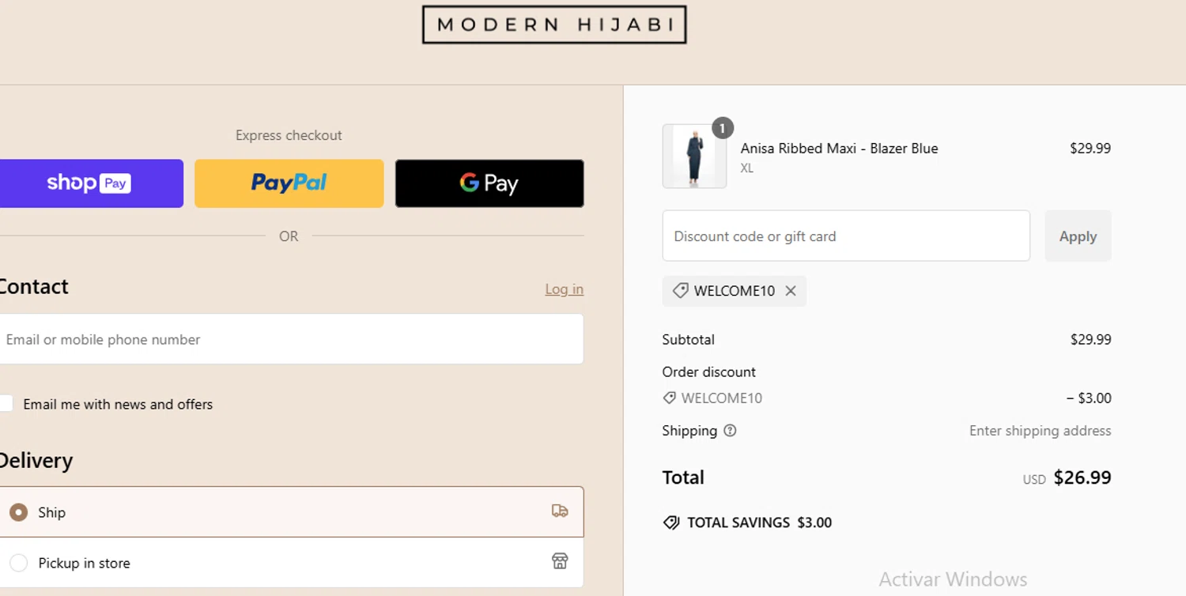This screenshot has width=1186, height=596.
Task: Focus the email or mobile phone field
Action: point(291,339)
